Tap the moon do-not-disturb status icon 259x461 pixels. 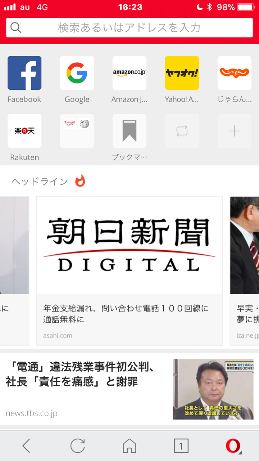point(200,7)
